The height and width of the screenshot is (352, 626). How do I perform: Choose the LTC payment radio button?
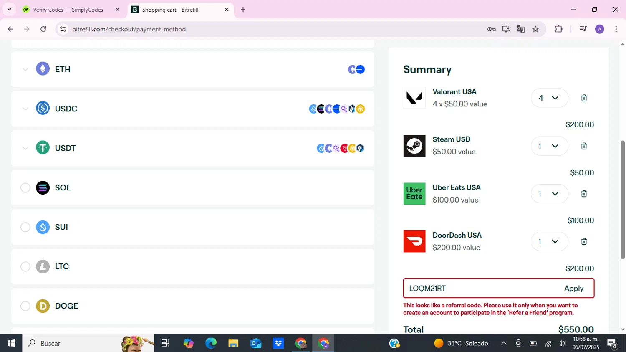click(25, 266)
